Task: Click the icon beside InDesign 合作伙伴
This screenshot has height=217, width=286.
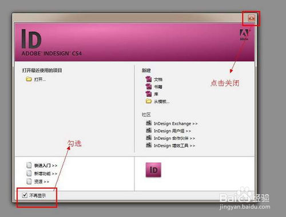Action: [149, 138]
